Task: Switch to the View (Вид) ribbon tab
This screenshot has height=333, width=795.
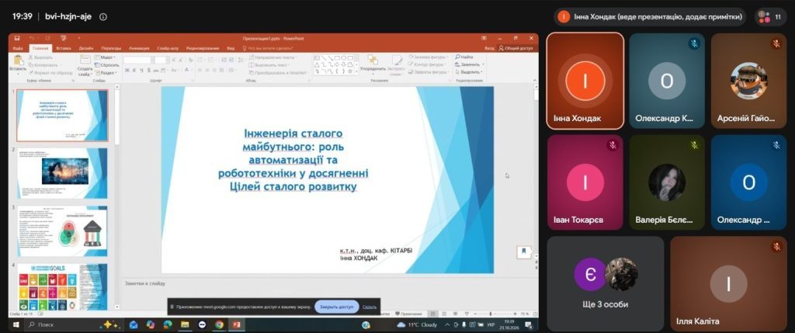Action: 231,48
